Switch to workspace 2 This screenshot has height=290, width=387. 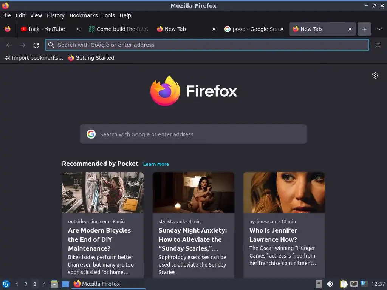pos(26,284)
